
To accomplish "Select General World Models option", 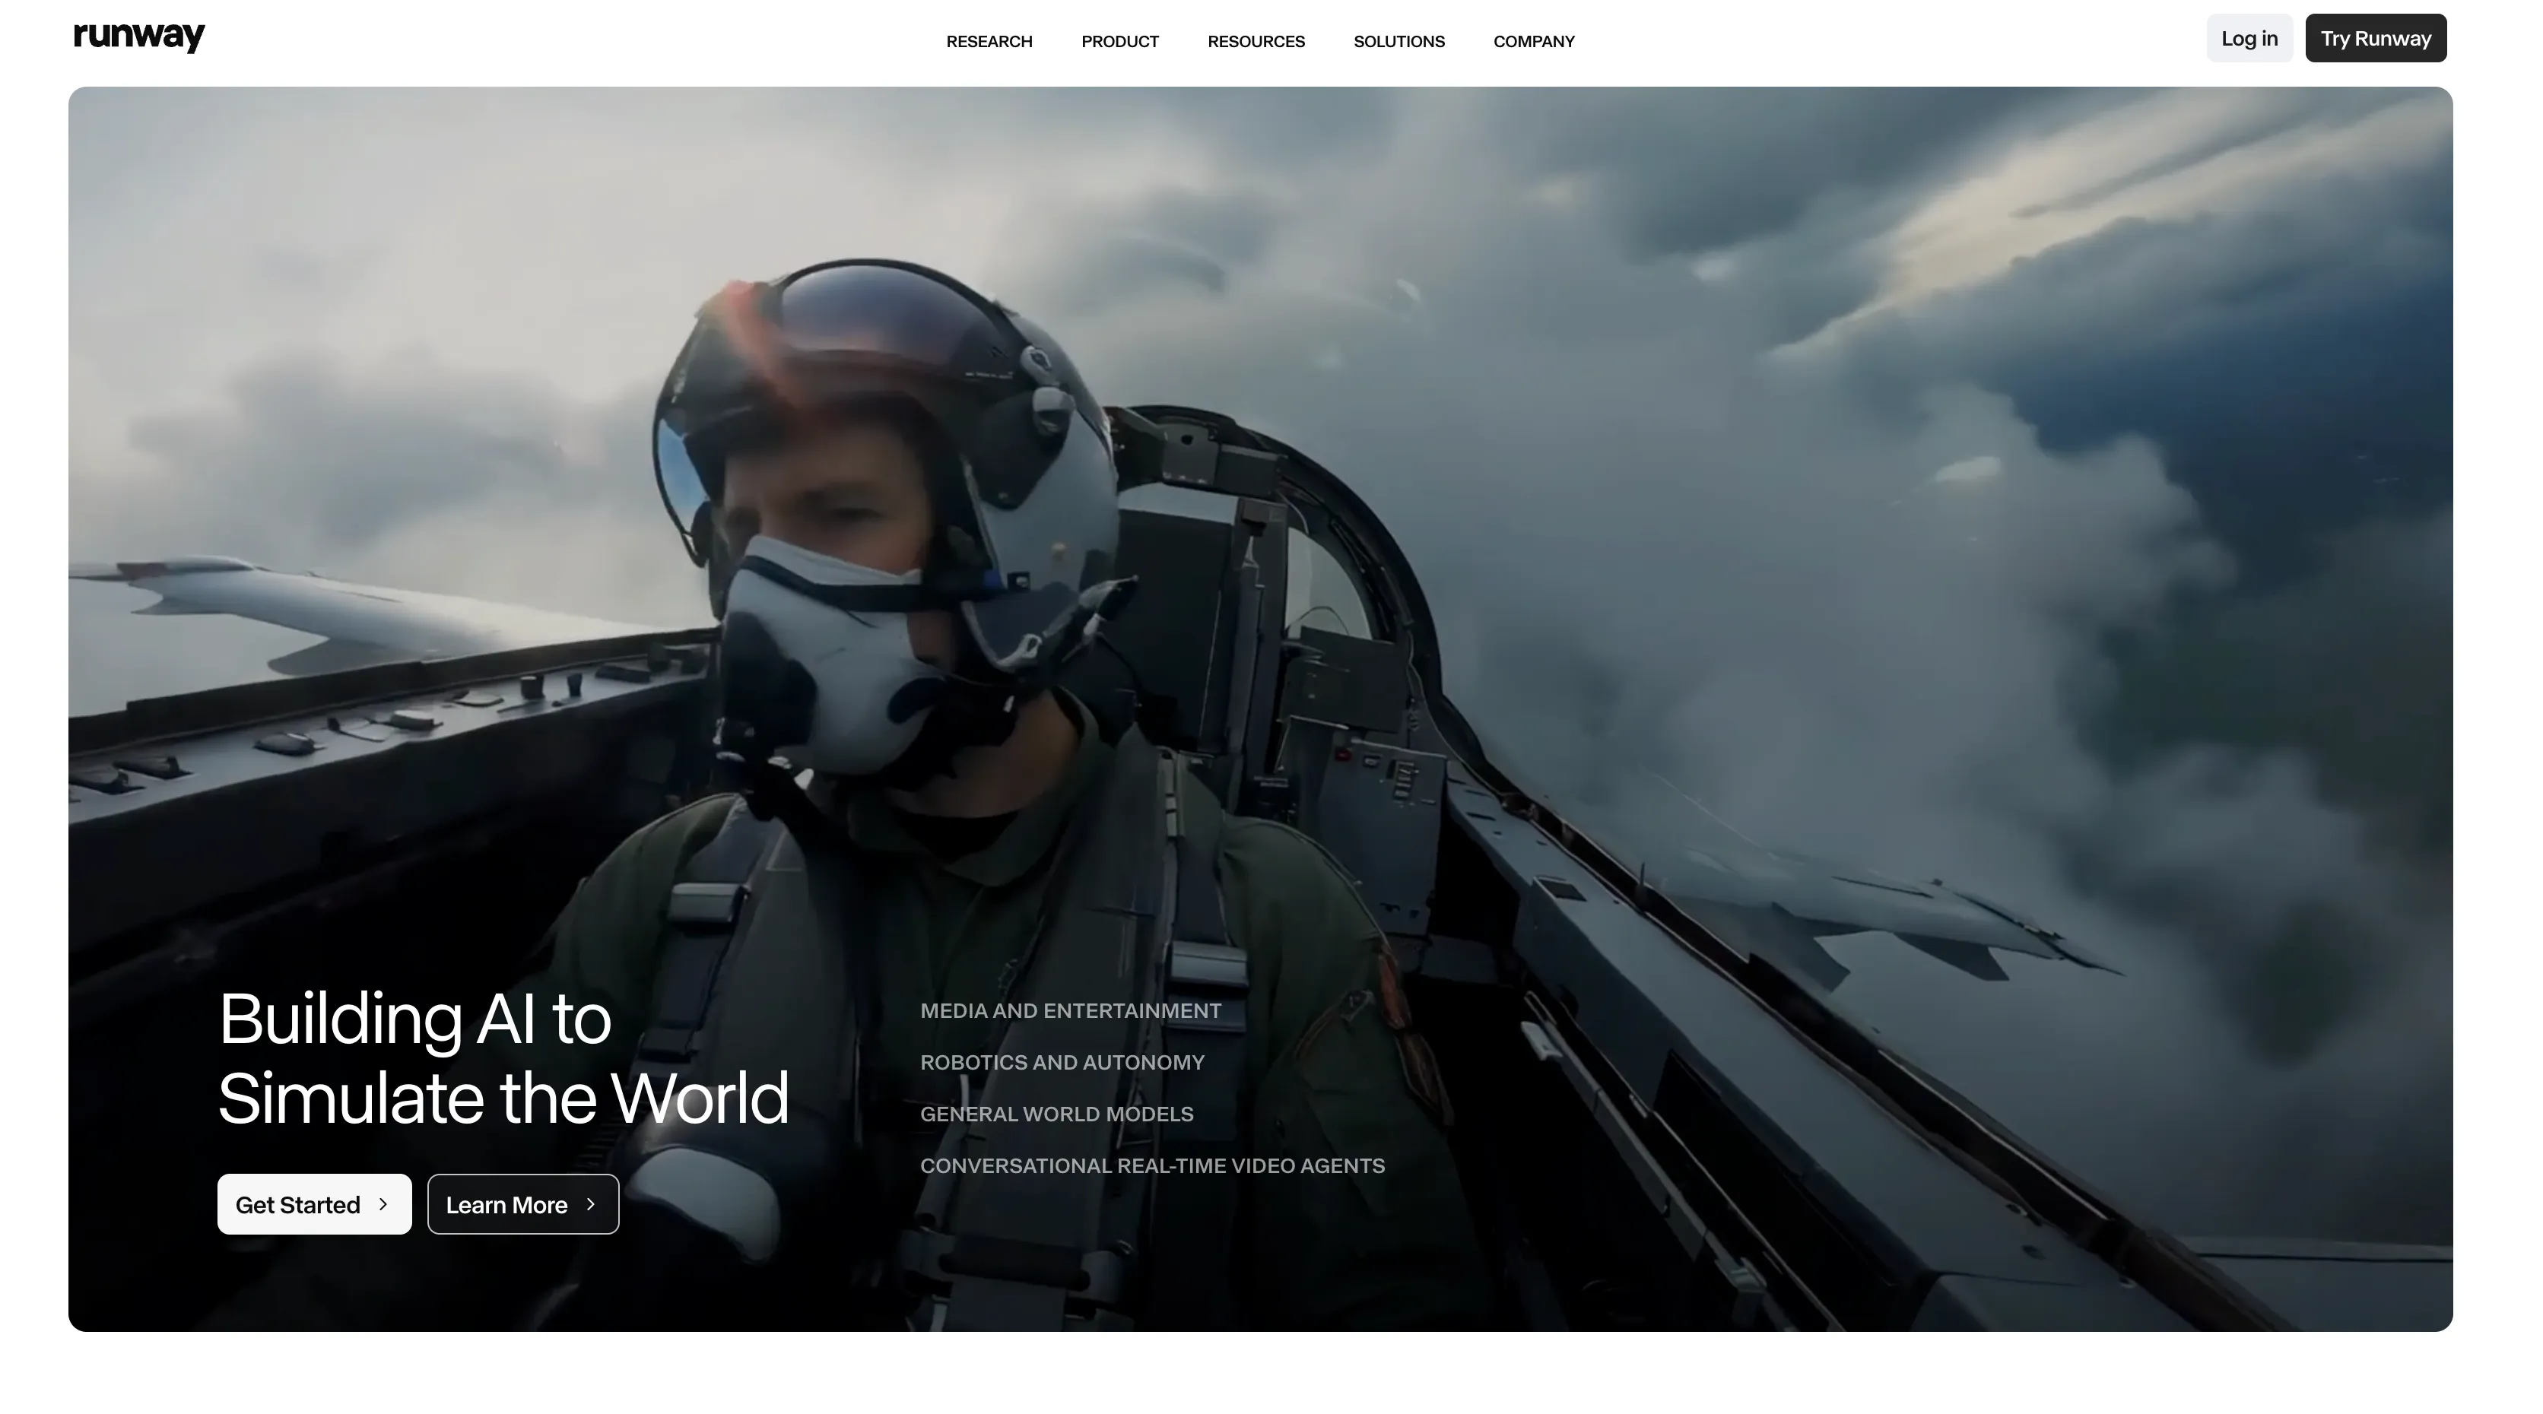I will pyautogui.click(x=1056, y=1114).
